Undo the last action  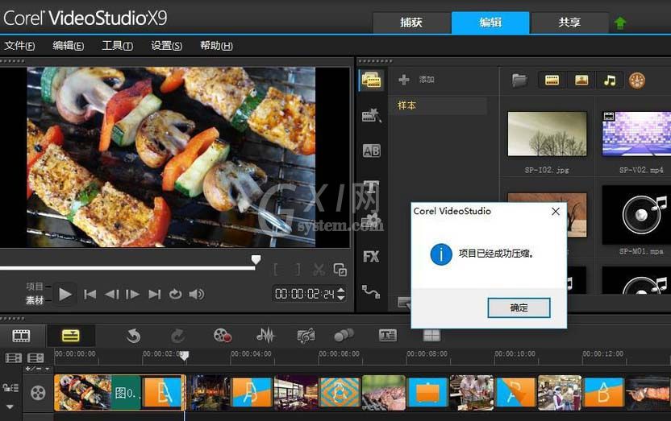coord(134,336)
